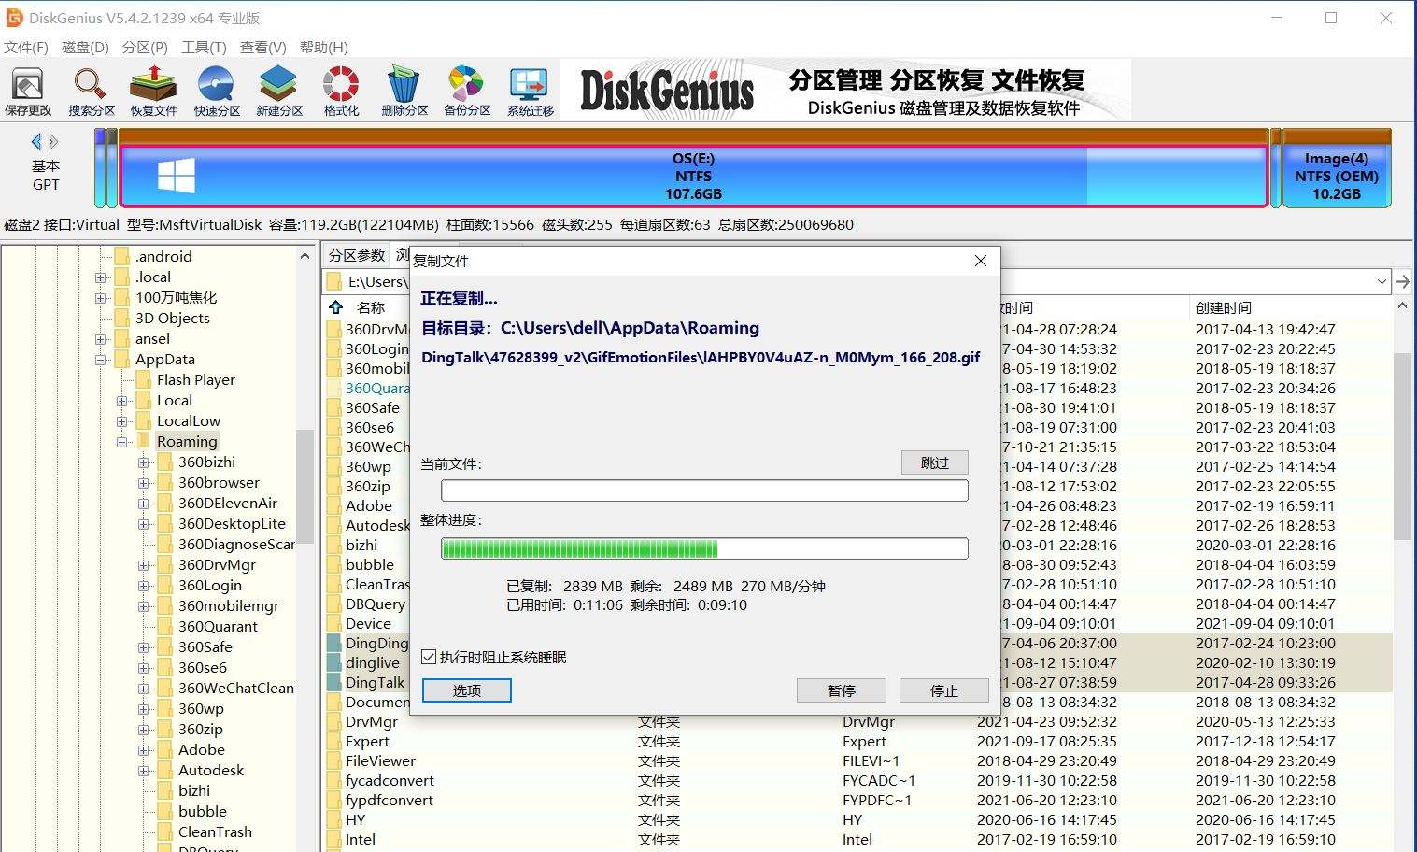Click the Flash Player folder icon in tree

143,379
